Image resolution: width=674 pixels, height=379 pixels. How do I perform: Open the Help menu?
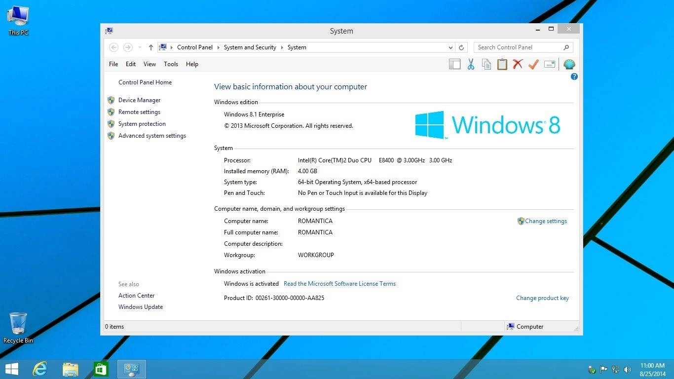[192, 64]
